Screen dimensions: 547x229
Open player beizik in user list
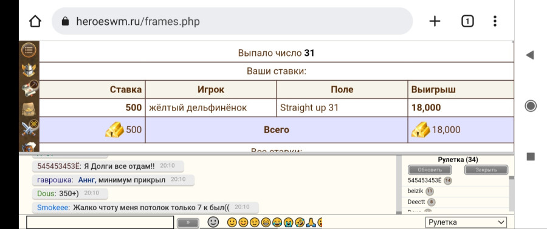pyautogui.click(x=415, y=191)
